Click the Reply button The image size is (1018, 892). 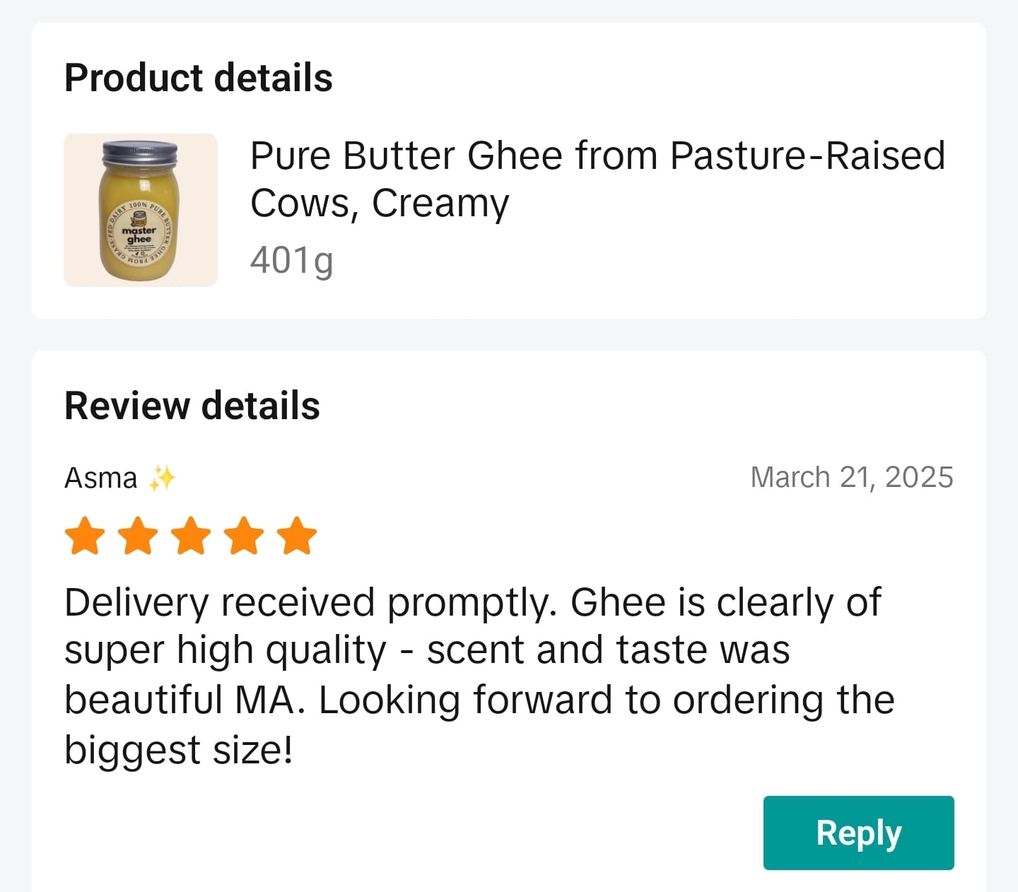point(858,833)
